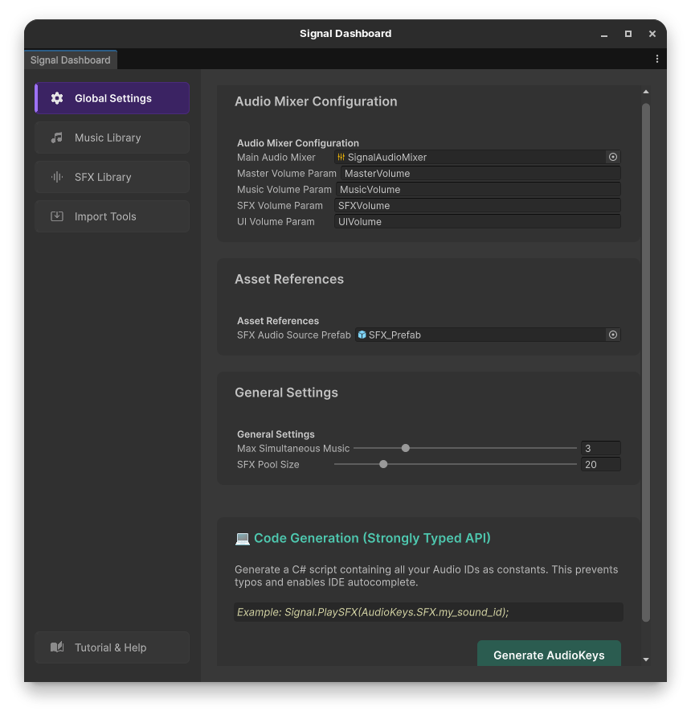Click the Asset References heading
Image resolution: width=691 pixels, height=715 pixels.
[289, 279]
